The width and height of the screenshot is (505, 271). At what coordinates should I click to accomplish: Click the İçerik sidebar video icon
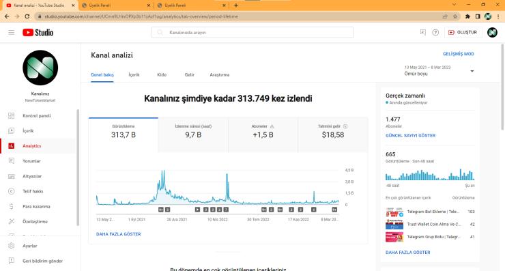12,131
